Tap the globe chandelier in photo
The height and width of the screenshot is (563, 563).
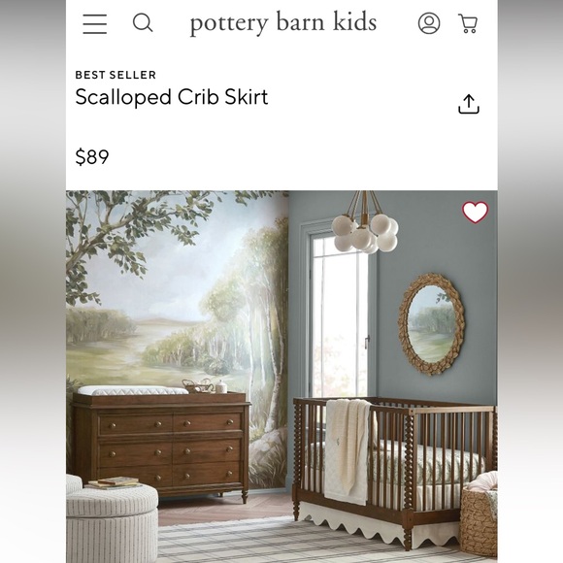point(365,226)
